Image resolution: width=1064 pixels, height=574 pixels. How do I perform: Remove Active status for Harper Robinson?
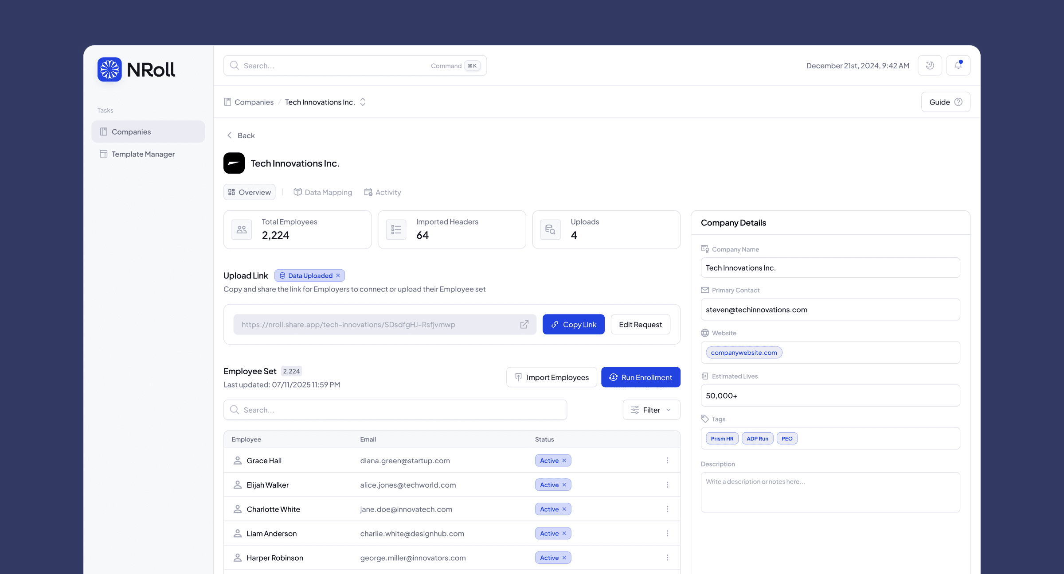pyautogui.click(x=564, y=558)
